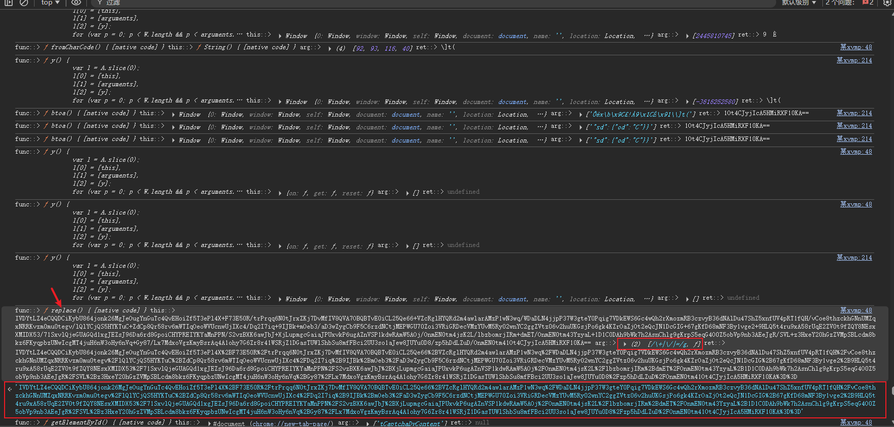
Task: Select the blue quoted result string starting 'IVDYtLZ4e
Action: (x=445, y=400)
